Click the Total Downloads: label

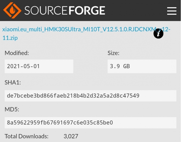coord(26,136)
